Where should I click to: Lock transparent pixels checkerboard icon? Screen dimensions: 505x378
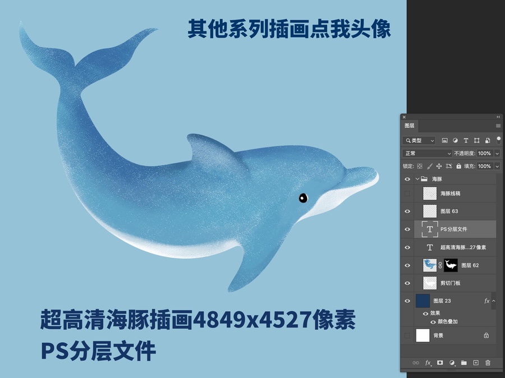point(420,166)
